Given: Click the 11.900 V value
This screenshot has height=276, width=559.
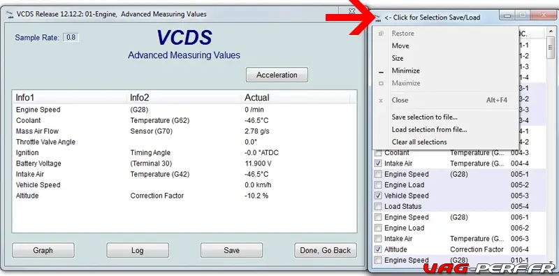Looking at the screenshot, I should 258,164.
